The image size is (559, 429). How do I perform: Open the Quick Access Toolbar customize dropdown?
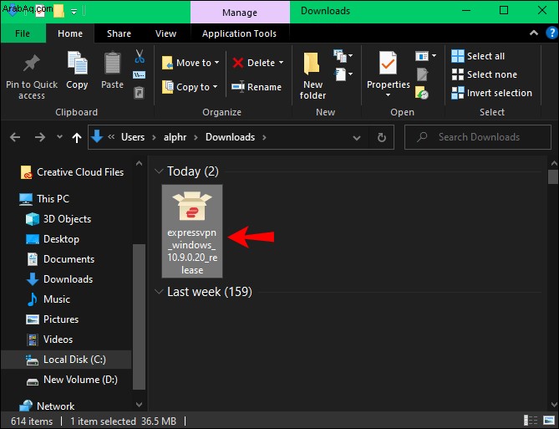coord(74,12)
